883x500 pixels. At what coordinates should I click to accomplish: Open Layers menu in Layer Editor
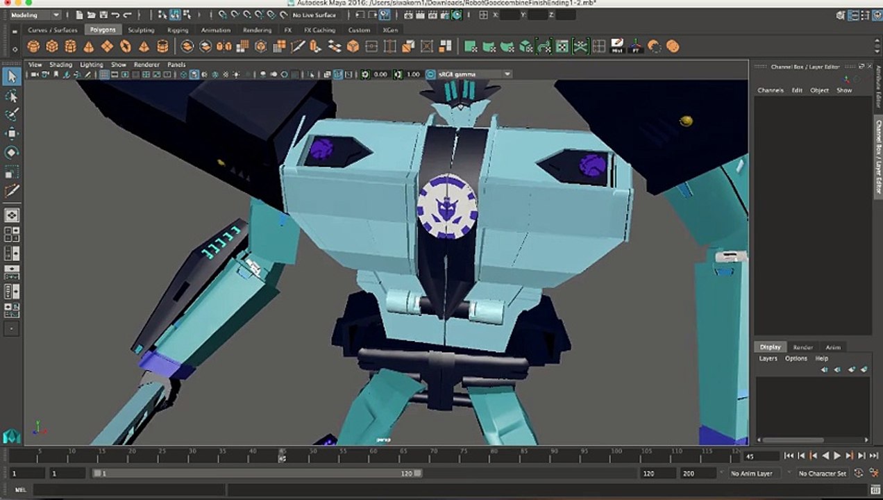click(x=768, y=358)
